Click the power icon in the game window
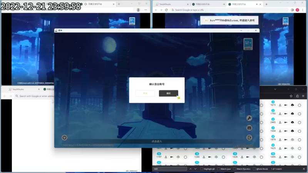This screenshot has width=308, height=173. 64,138
